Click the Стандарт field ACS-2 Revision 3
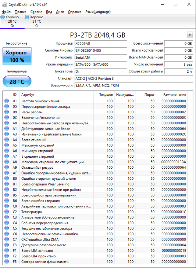 [x=134, y=79]
